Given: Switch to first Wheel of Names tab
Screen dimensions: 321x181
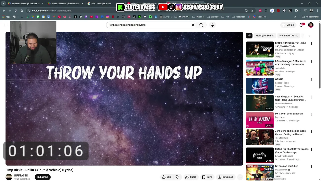Looking at the screenshot, I should (x=26, y=4).
